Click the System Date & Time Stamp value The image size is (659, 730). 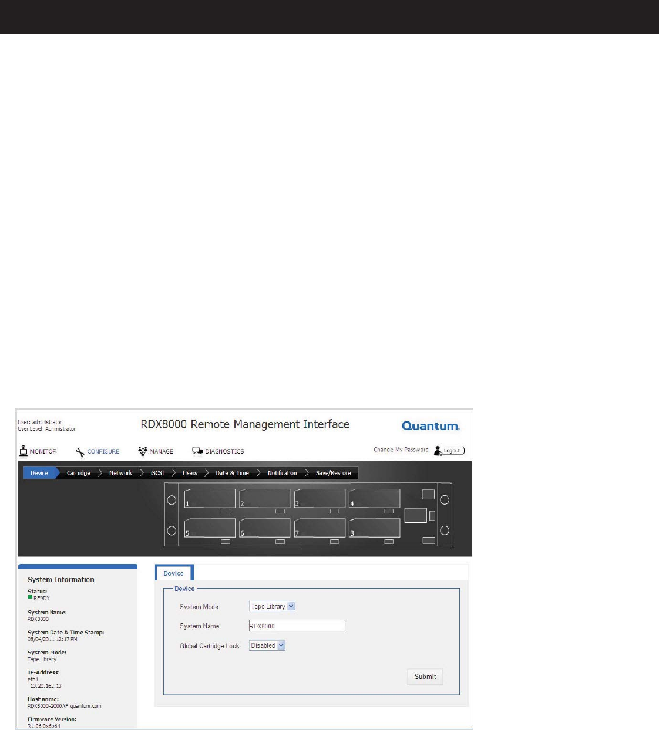[x=52, y=639]
